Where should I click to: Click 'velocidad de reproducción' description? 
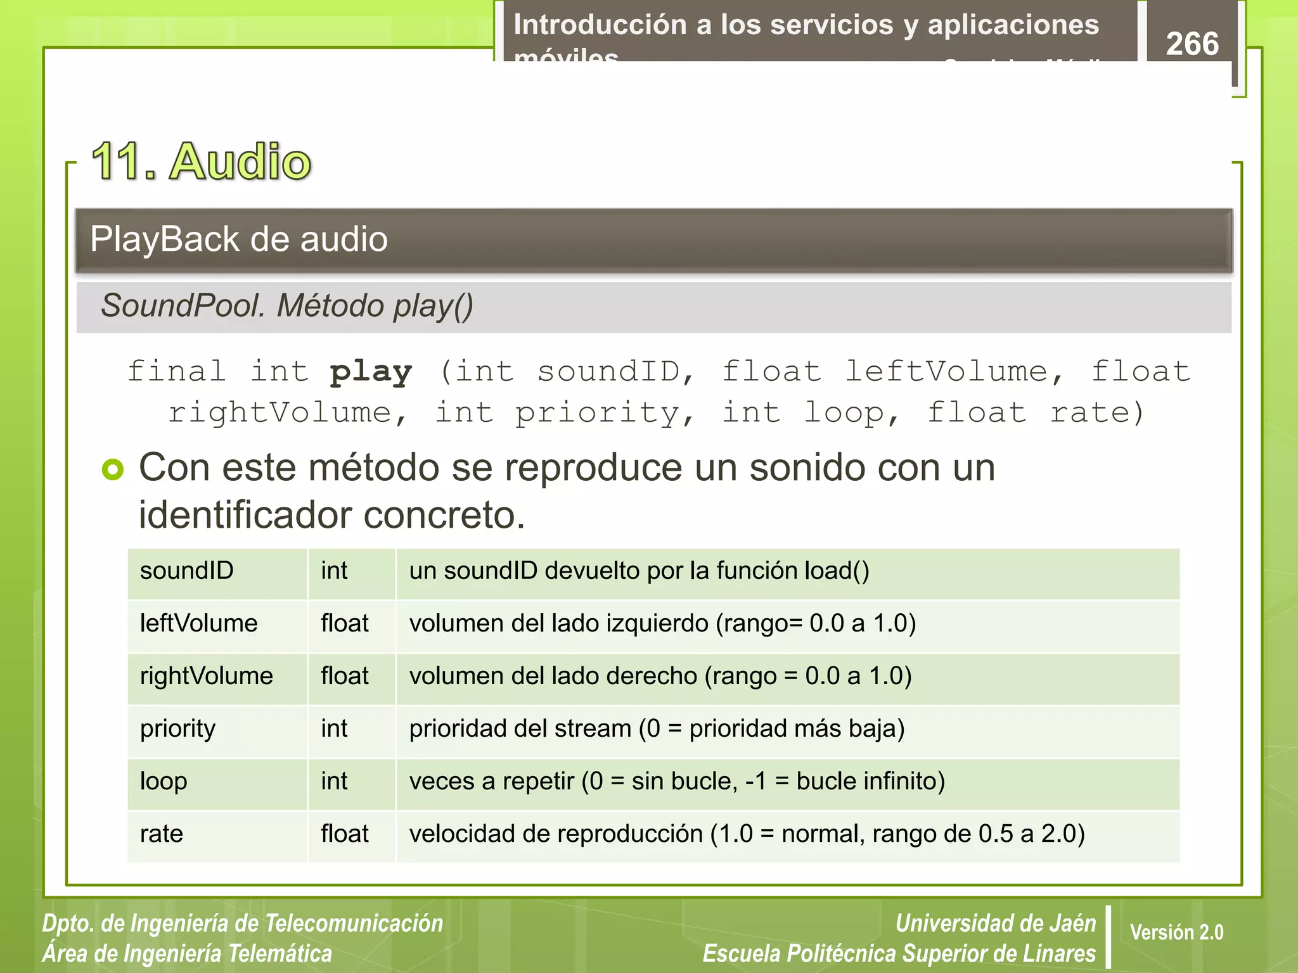coord(747,834)
